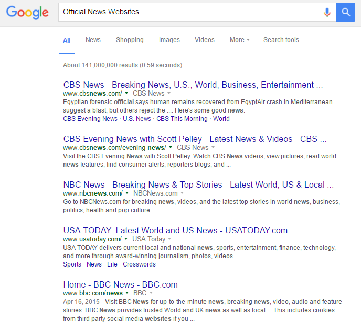
Task: Open the More dropdown menu
Action: [x=239, y=40]
